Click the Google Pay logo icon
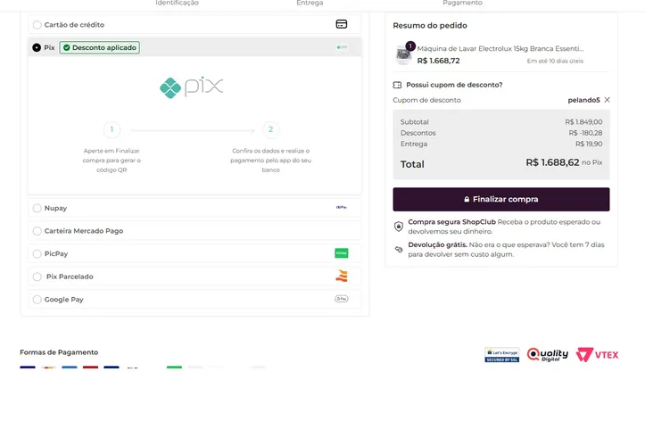This screenshot has height=446, width=645. (342, 299)
